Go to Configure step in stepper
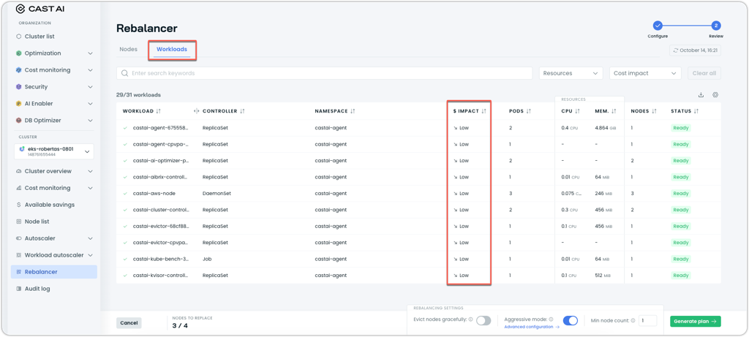 tap(658, 26)
